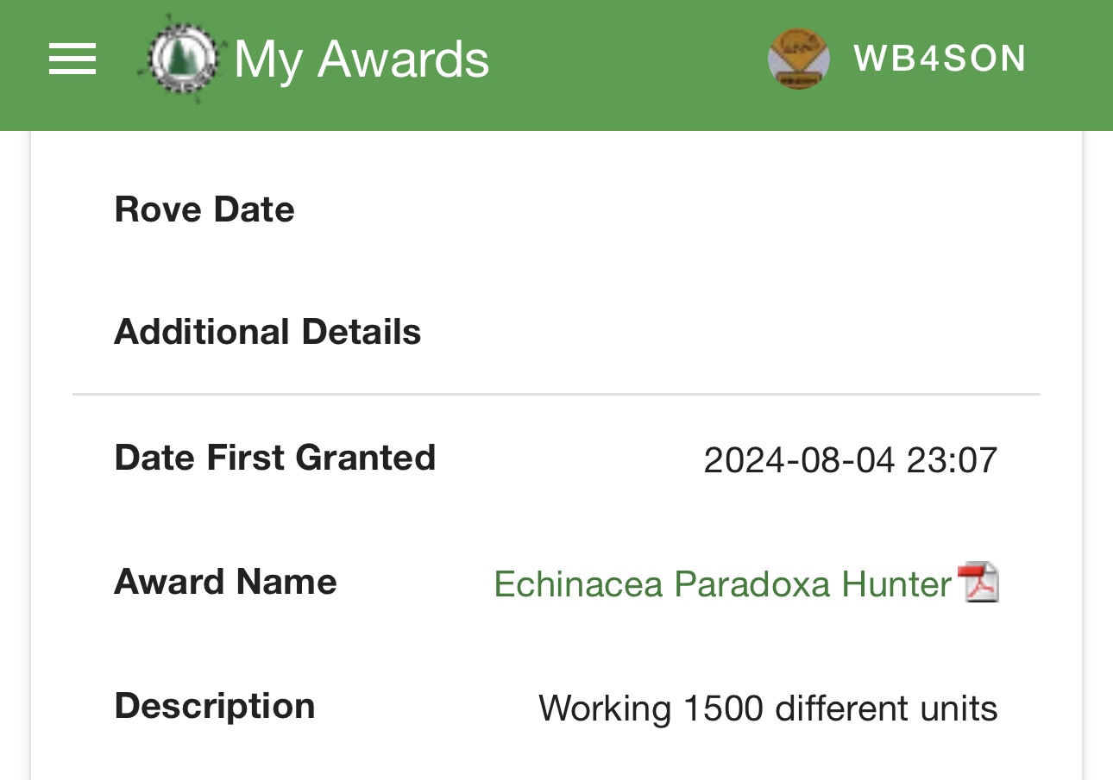Click the Award Name label
Screen dimensions: 1113x780
pos(225,582)
